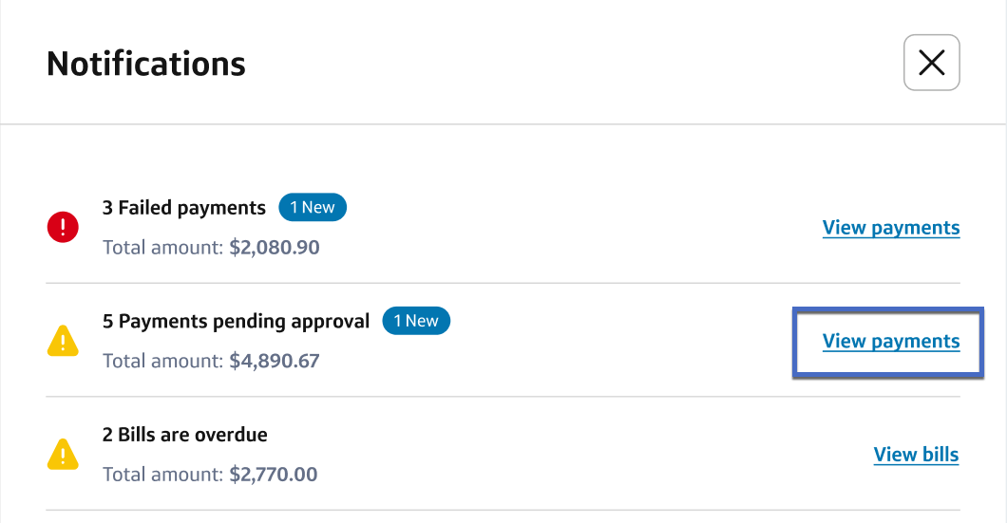Select the "2 Bills are overdue" heading
The width and height of the screenshot is (1007, 523).
point(185,436)
